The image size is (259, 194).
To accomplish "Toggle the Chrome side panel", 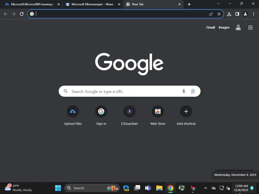I will tap(237, 14).
